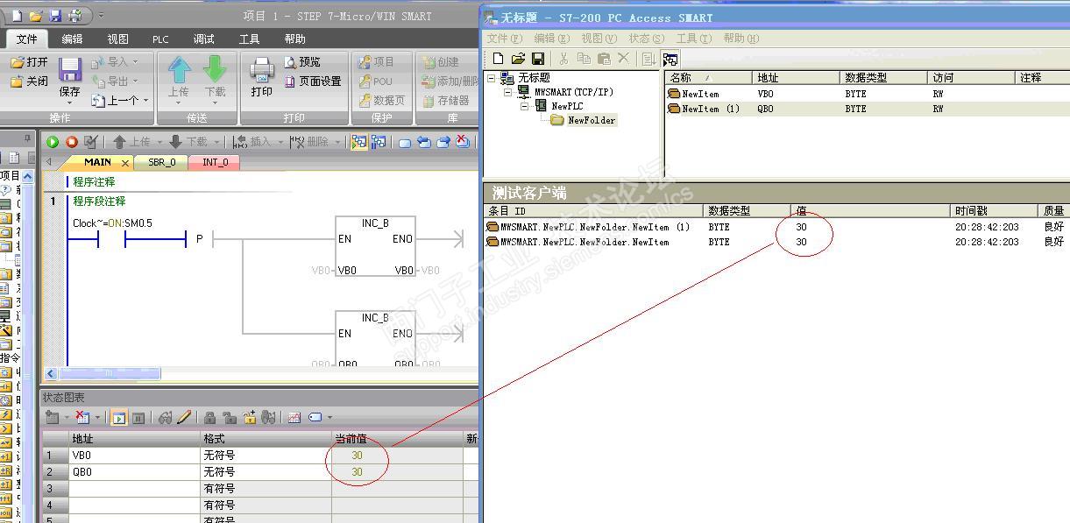The height and width of the screenshot is (523, 1070).
Task: Switch to the INT_0 tab
Action: point(215,162)
